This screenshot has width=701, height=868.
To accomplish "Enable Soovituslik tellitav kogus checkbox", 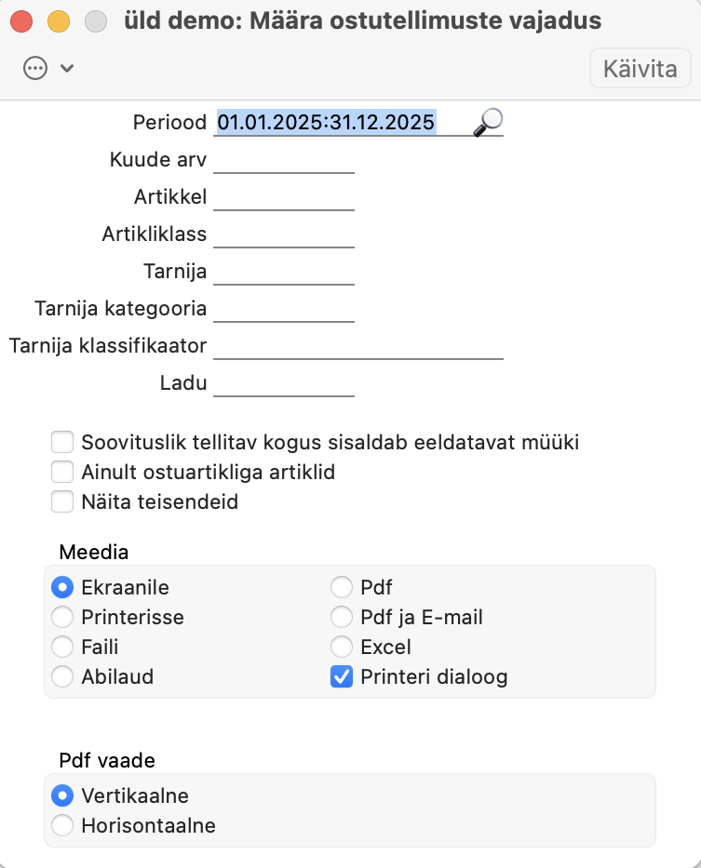I will 62,442.
